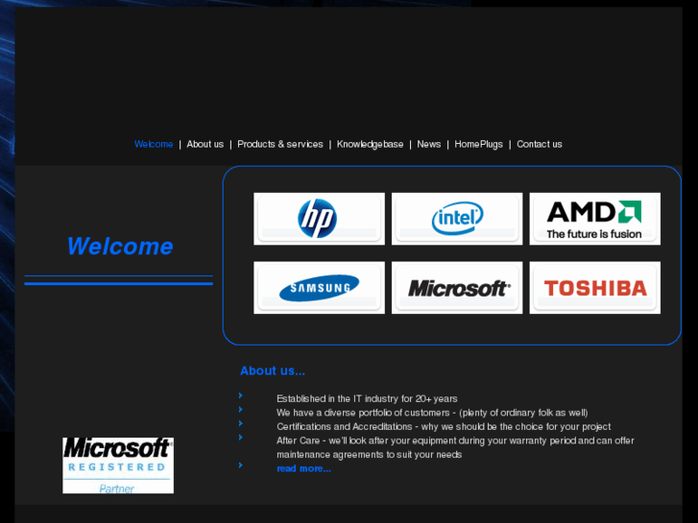This screenshot has height=523, width=698.
Task: Click the Intel logo tile
Action: click(457, 219)
